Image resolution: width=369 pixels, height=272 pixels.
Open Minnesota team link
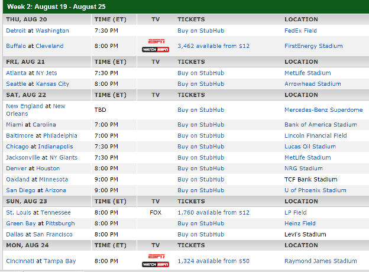[x=54, y=179]
